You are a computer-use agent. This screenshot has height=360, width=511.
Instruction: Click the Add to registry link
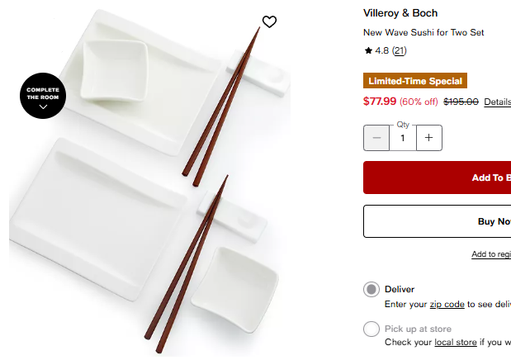491,254
